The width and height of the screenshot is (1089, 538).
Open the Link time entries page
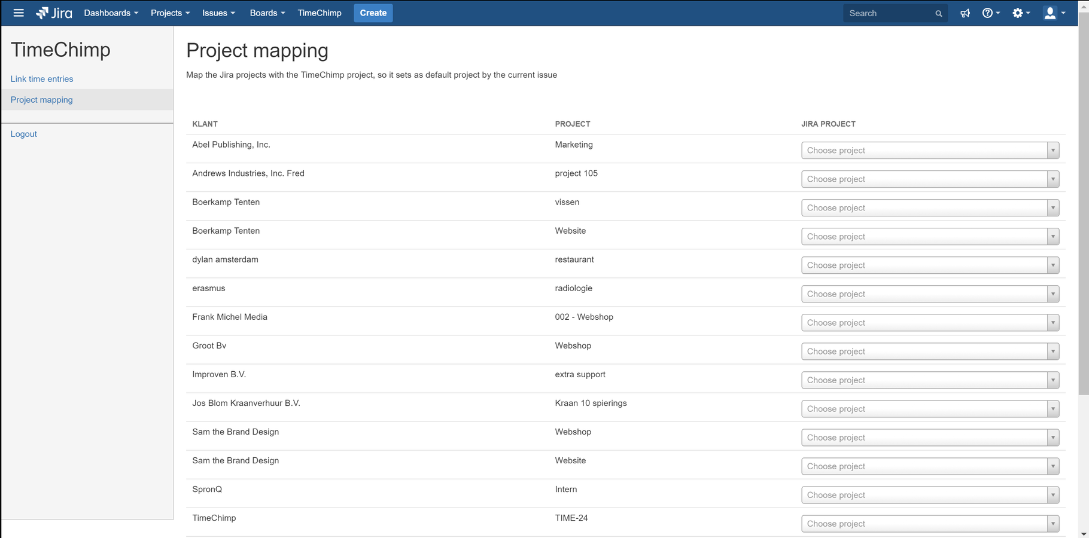pos(42,79)
